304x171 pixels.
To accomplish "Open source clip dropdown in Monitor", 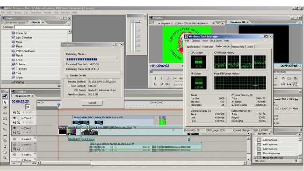I will tap(159, 23).
